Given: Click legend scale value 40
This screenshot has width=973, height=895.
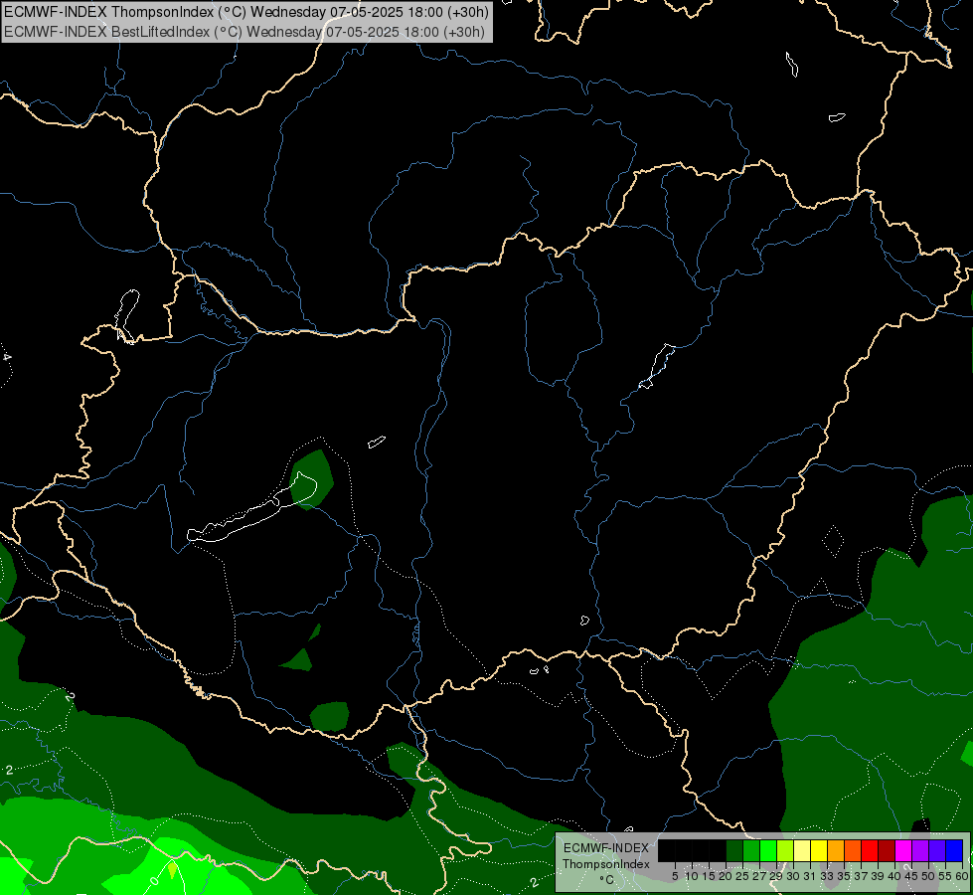Looking at the screenshot, I should [x=894, y=876].
